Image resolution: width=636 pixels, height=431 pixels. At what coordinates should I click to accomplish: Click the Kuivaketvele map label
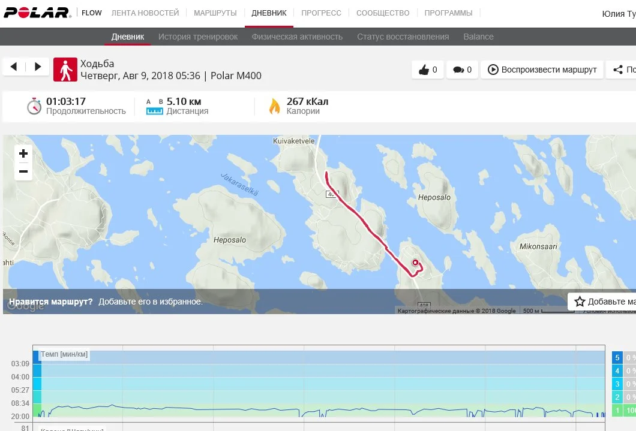pyautogui.click(x=293, y=141)
